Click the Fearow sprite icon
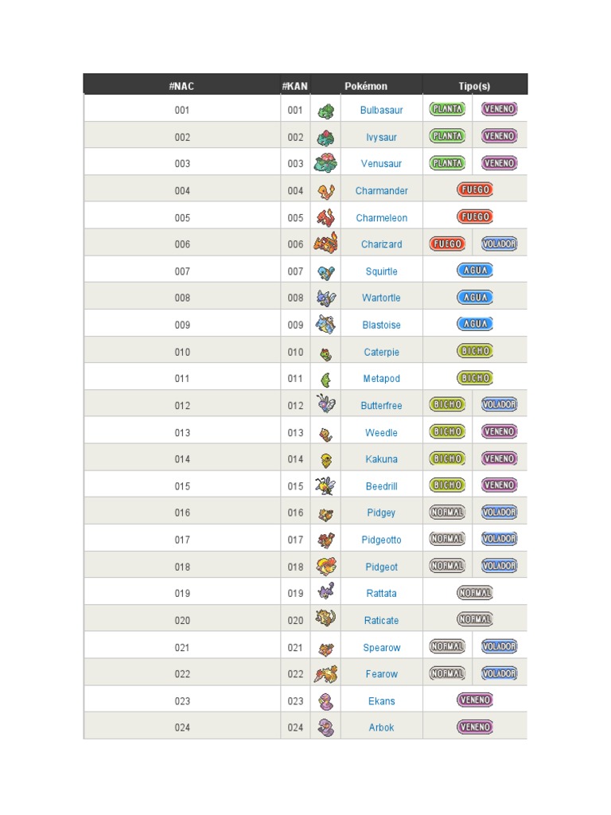The width and height of the screenshot is (611, 815). tap(325, 674)
